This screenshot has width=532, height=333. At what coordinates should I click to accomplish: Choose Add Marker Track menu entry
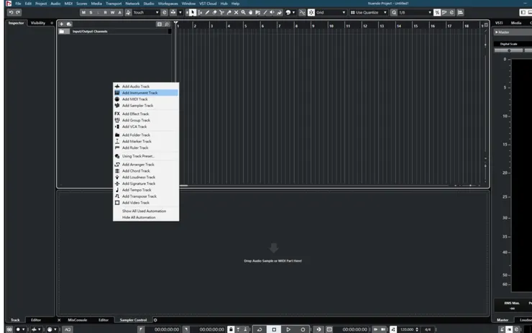point(146,141)
